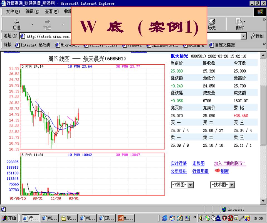Open the Microsoft links bar shortcut

67,45
